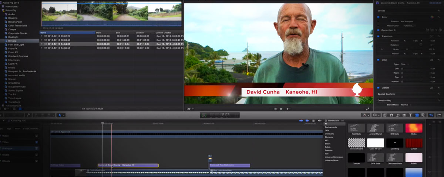Select the Discovery generator category

point(329,134)
